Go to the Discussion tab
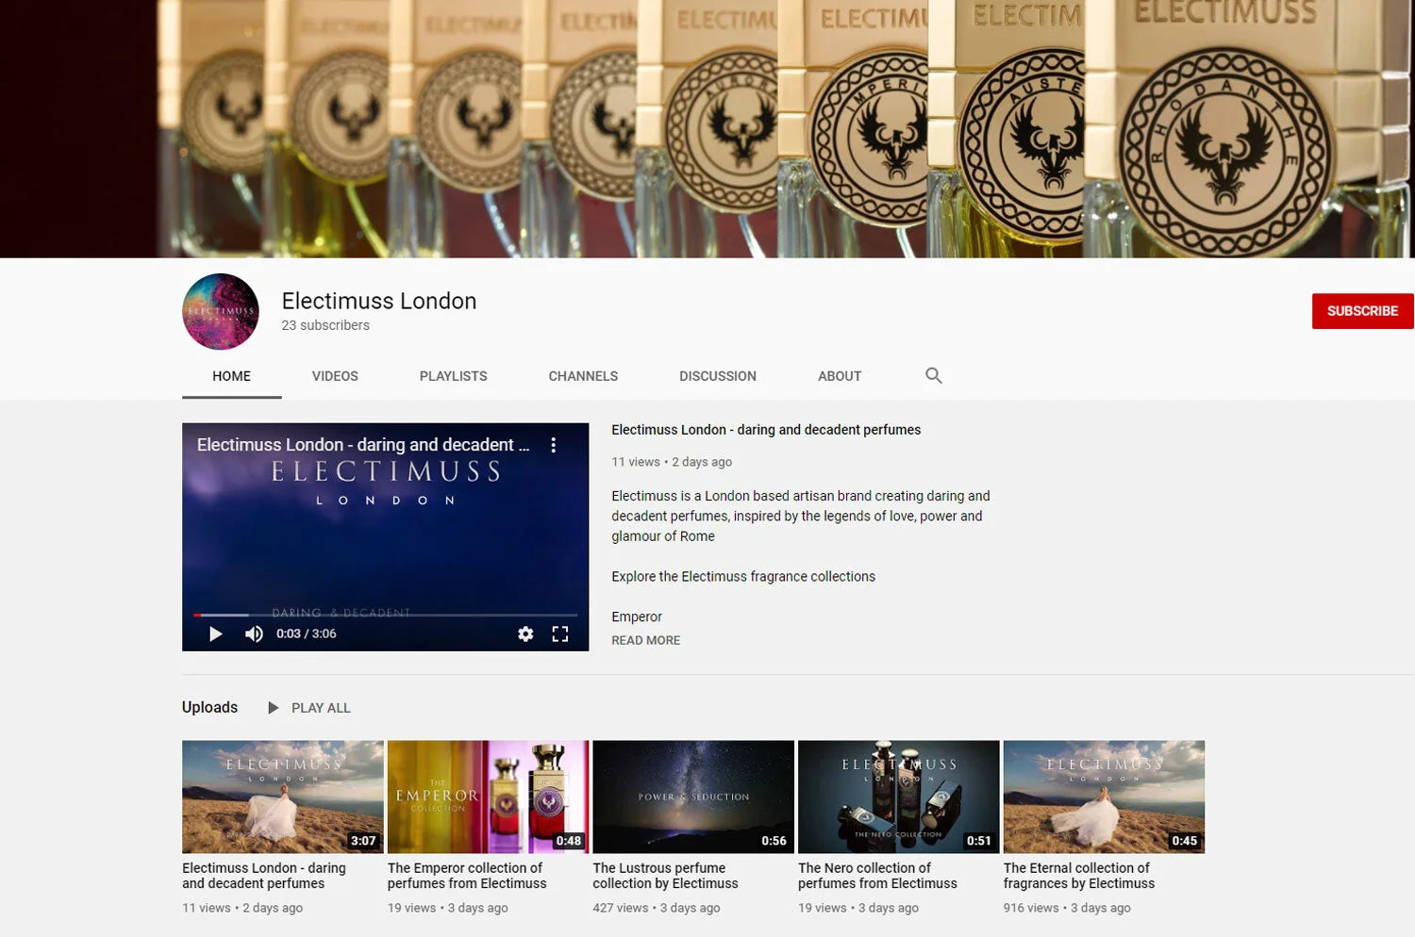The image size is (1415, 937). pyautogui.click(x=718, y=376)
